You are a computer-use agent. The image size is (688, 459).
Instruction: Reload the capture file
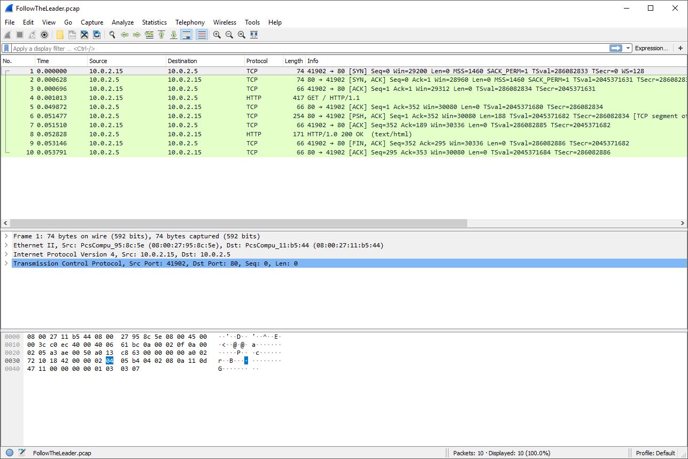click(x=97, y=35)
